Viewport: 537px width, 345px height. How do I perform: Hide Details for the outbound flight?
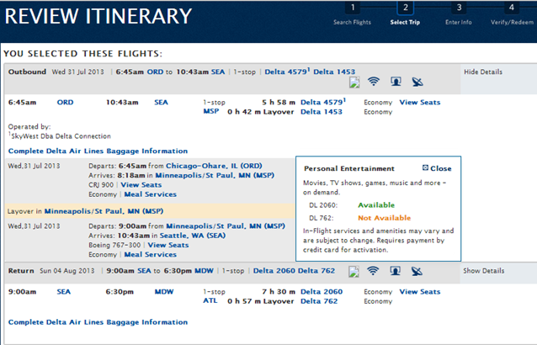483,72
